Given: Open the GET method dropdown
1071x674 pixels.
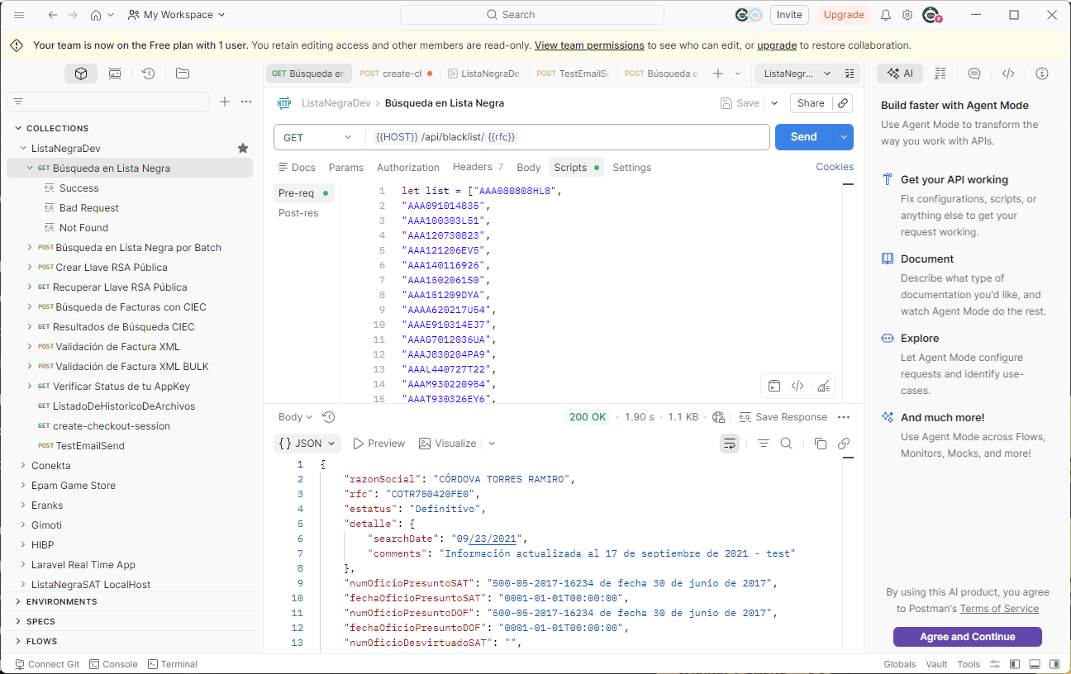Looking at the screenshot, I should pyautogui.click(x=318, y=137).
